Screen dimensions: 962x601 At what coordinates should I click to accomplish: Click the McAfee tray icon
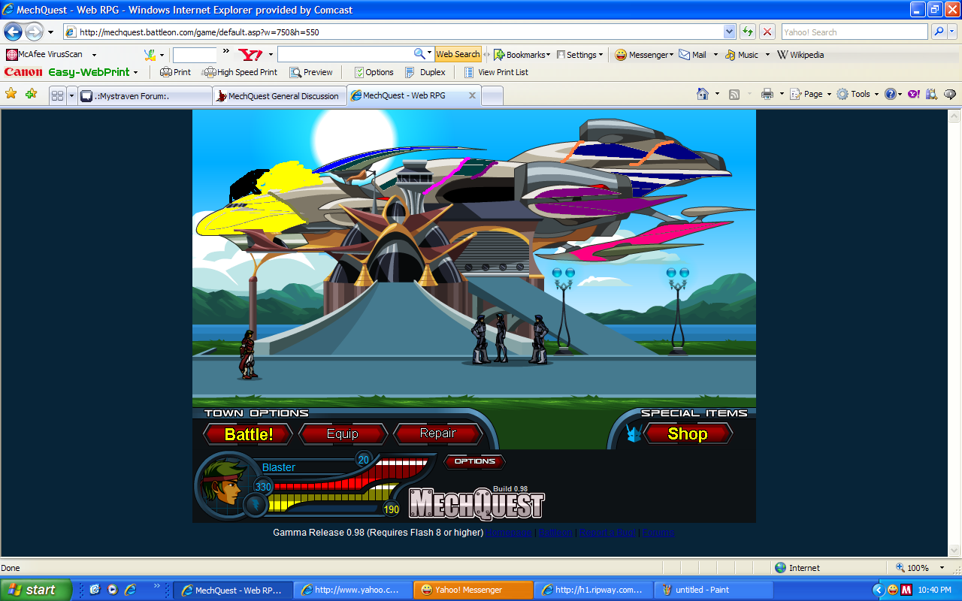point(906,590)
